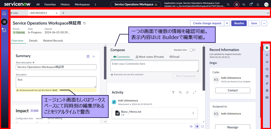This screenshot has height=129, width=271.
Task: Click the Reassign button
Action: pyautogui.click(x=233, y=127)
